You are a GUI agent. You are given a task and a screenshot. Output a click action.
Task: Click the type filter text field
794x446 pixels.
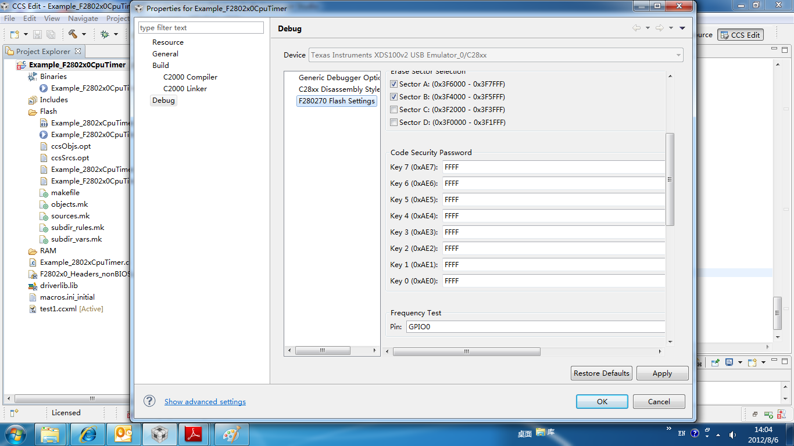click(201, 27)
